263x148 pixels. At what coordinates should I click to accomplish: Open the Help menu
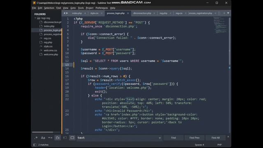pyautogui.click(x=113, y=8)
